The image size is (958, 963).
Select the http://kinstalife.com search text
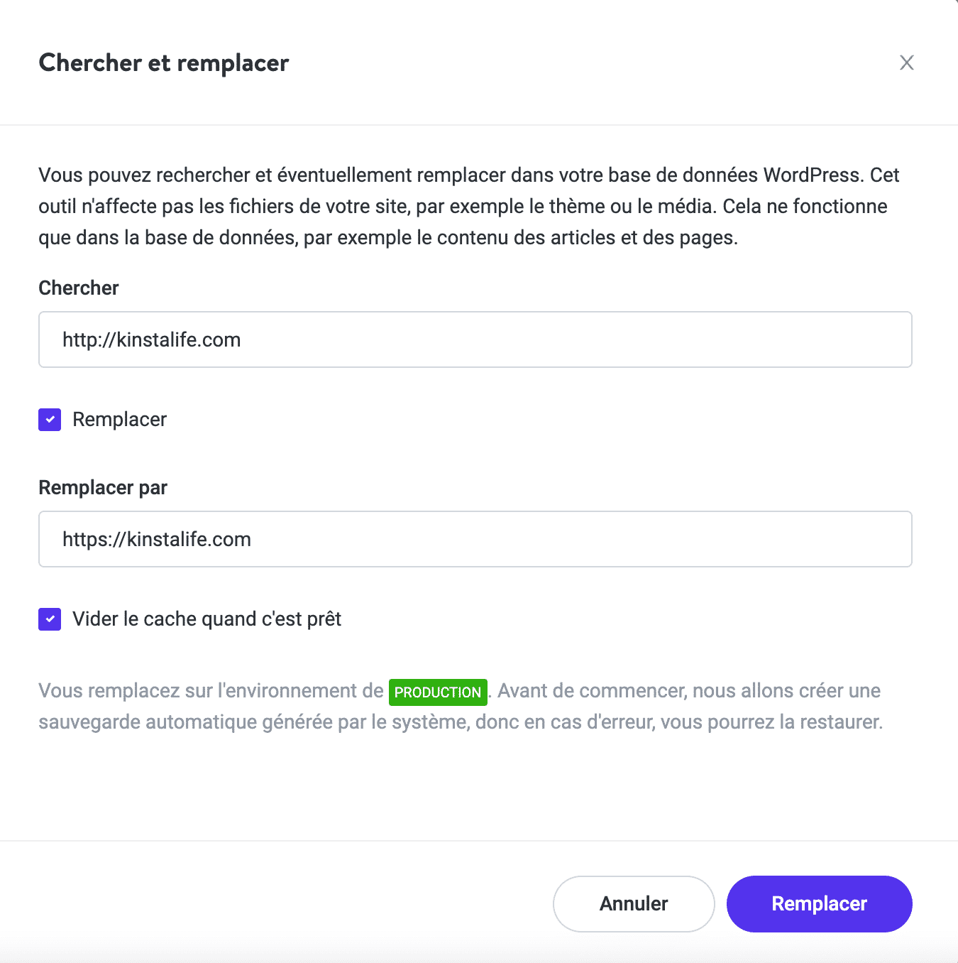click(x=150, y=339)
